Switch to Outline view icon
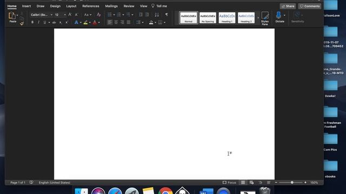The height and width of the screenshot is (194, 346). pos(261,183)
